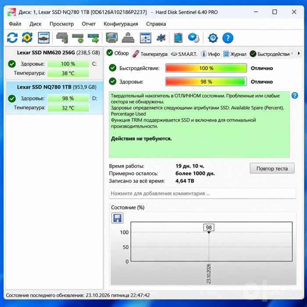Open the Конфигурация menu

tap(121, 24)
